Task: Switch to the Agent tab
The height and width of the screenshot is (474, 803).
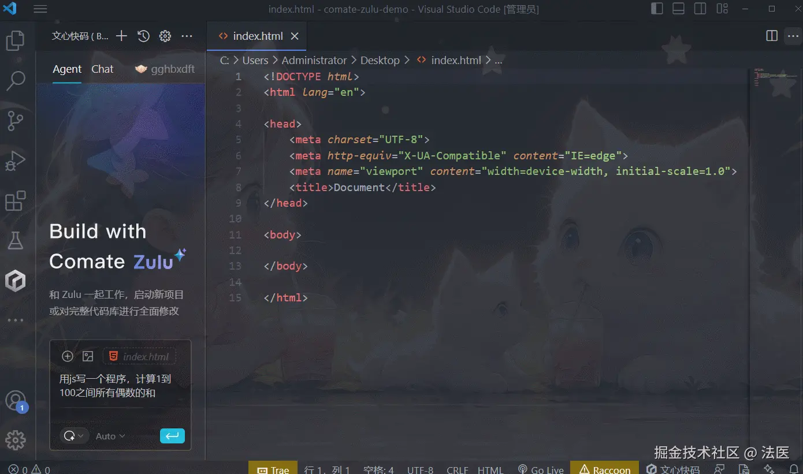Action: (67, 69)
